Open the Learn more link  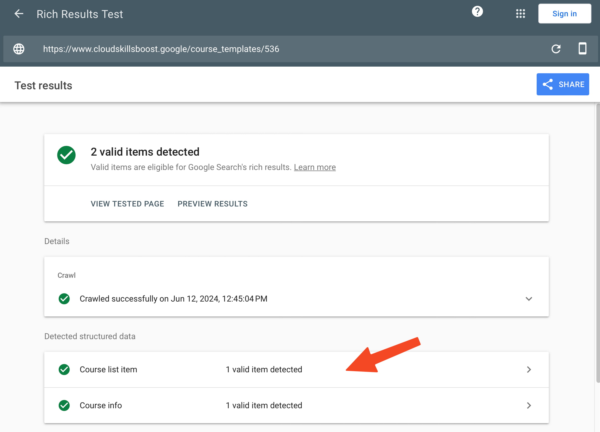[315, 167]
